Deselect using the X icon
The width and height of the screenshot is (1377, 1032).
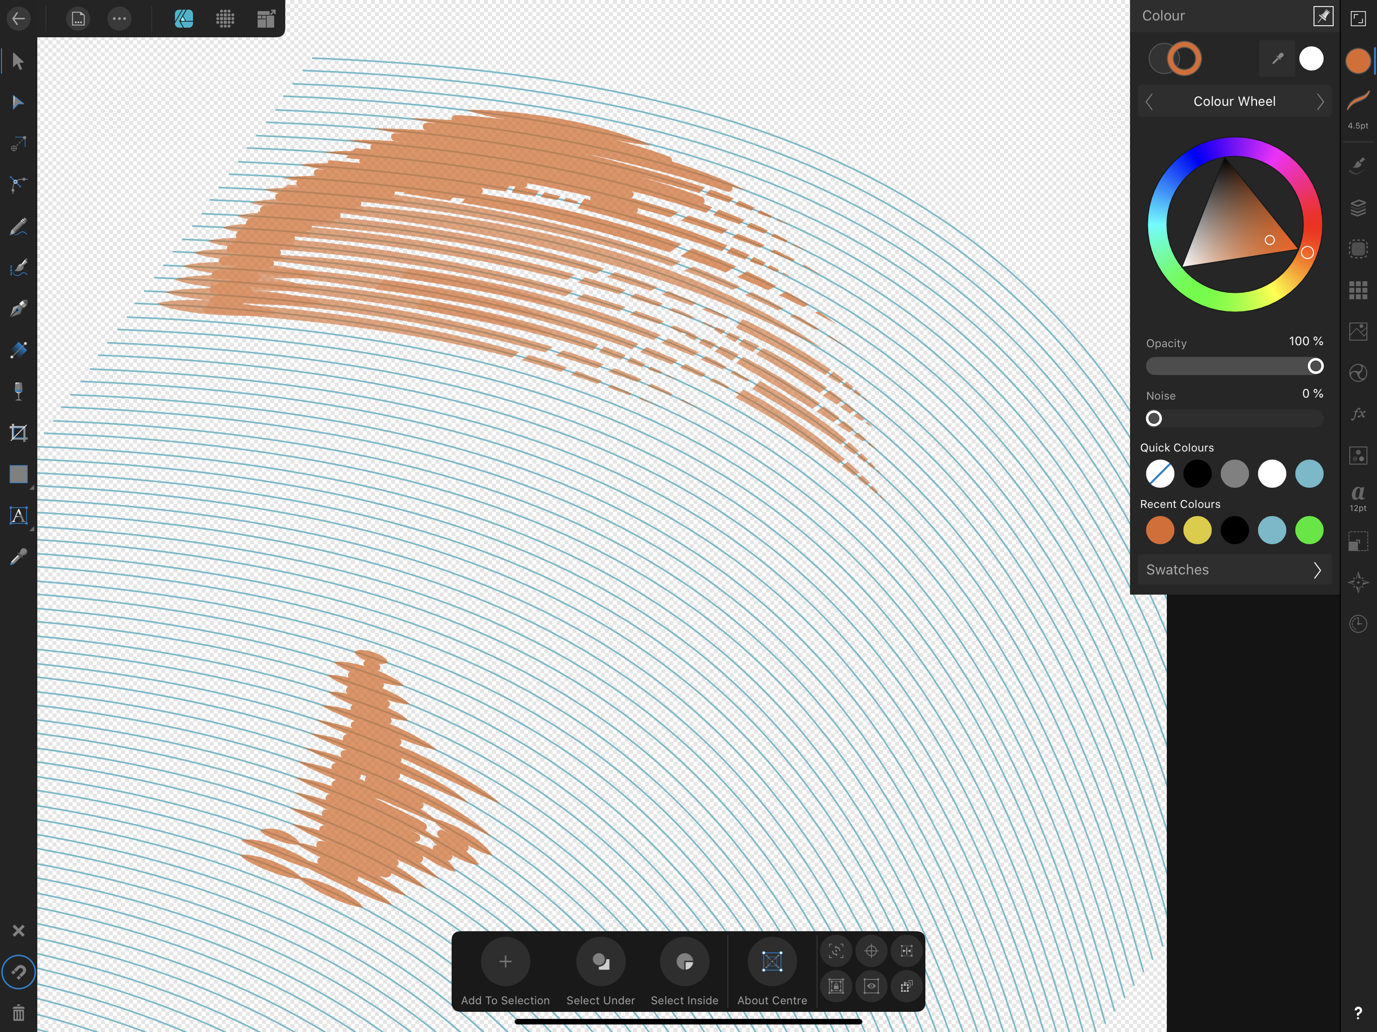pyautogui.click(x=19, y=931)
